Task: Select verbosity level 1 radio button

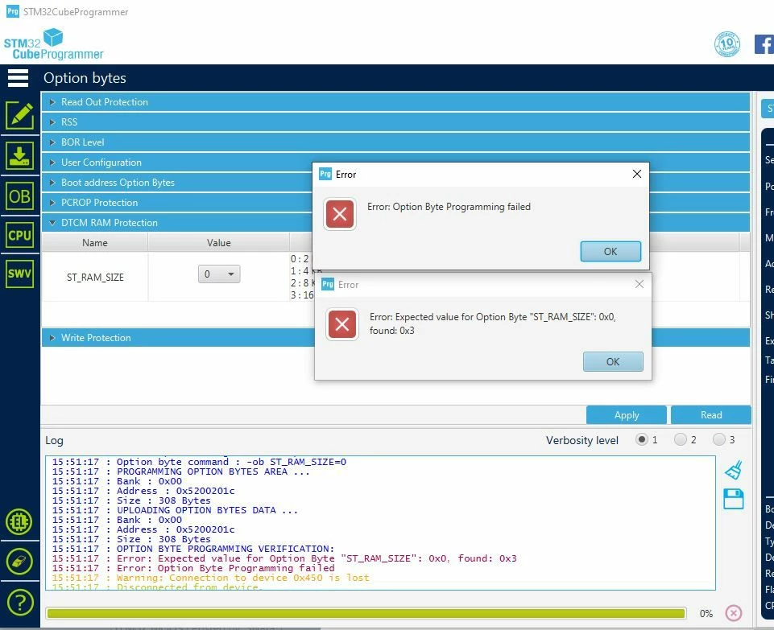Action: point(642,439)
